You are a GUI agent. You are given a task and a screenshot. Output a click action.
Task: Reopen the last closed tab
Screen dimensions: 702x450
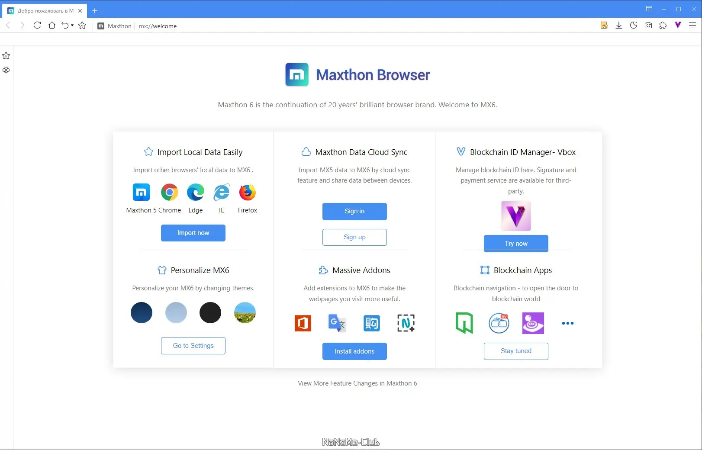(x=65, y=26)
